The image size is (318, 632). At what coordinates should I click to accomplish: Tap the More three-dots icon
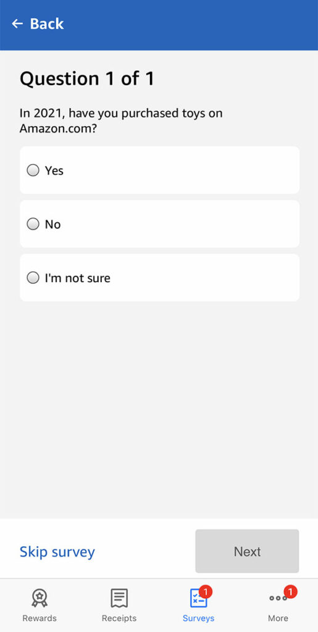click(278, 598)
